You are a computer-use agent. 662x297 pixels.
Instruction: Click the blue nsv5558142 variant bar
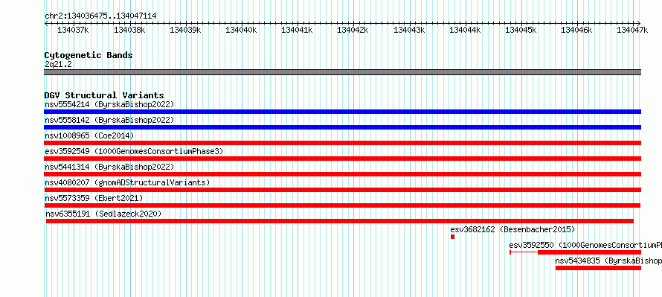pyautogui.click(x=342, y=127)
